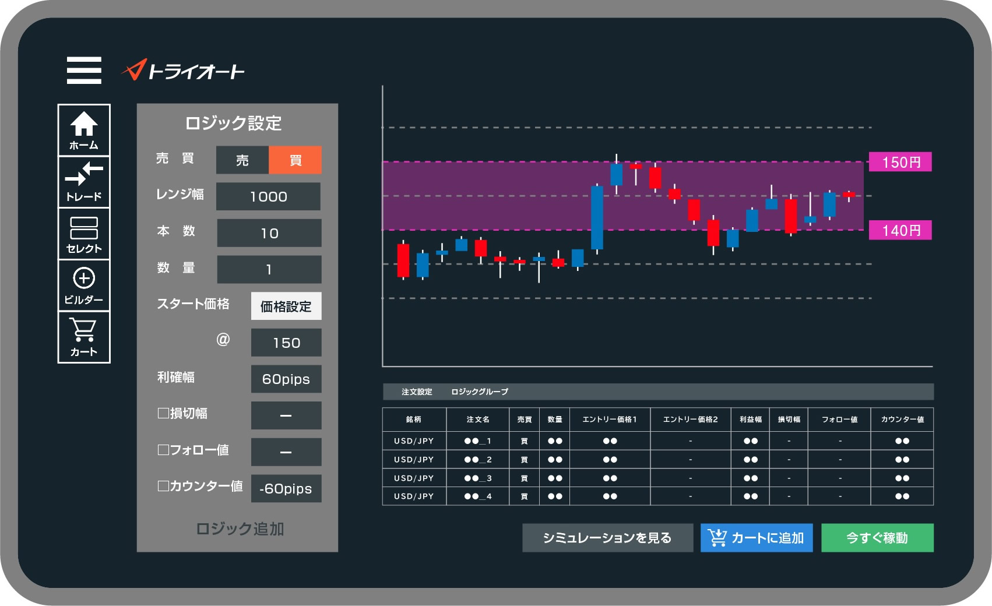Image resolution: width=992 pixels, height=606 pixels.
Task: Open the カート cart icon
Action: pyautogui.click(x=84, y=337)
